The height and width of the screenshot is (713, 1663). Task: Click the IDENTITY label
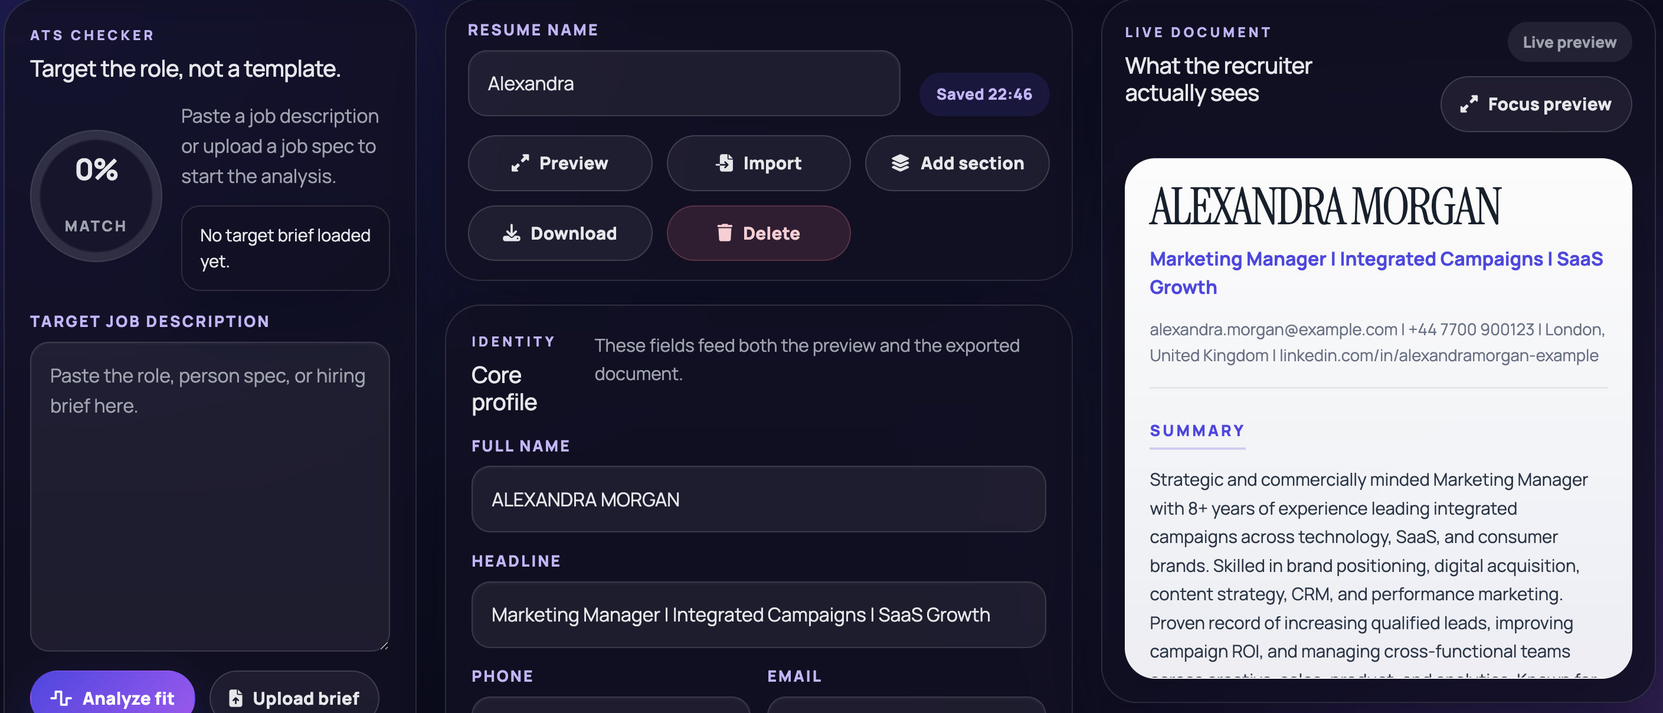point(513,342)
